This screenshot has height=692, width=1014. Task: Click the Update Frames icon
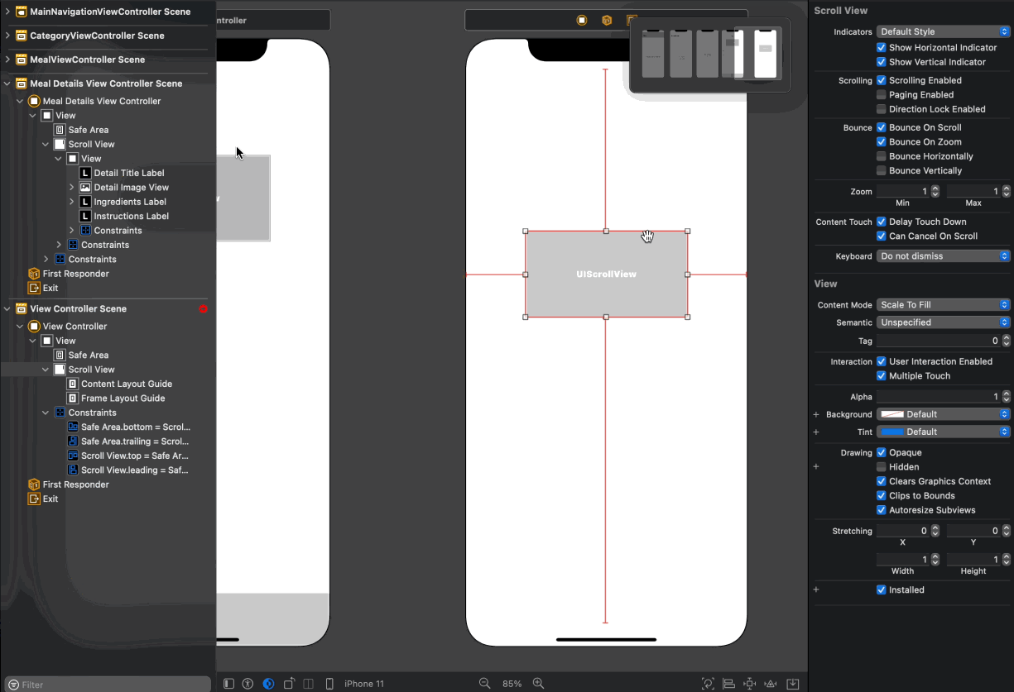(708, 684)
